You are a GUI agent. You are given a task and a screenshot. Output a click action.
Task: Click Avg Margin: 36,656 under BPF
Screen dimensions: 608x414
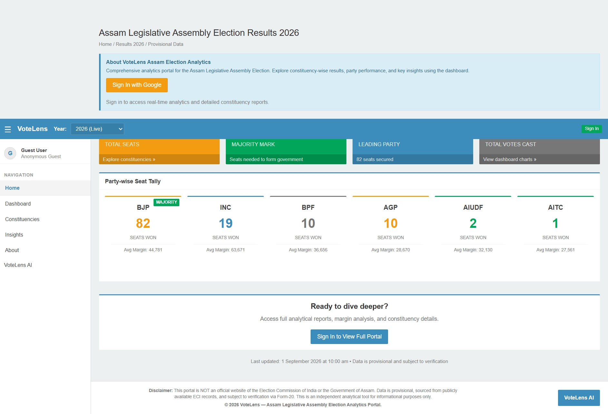(308, 250)
